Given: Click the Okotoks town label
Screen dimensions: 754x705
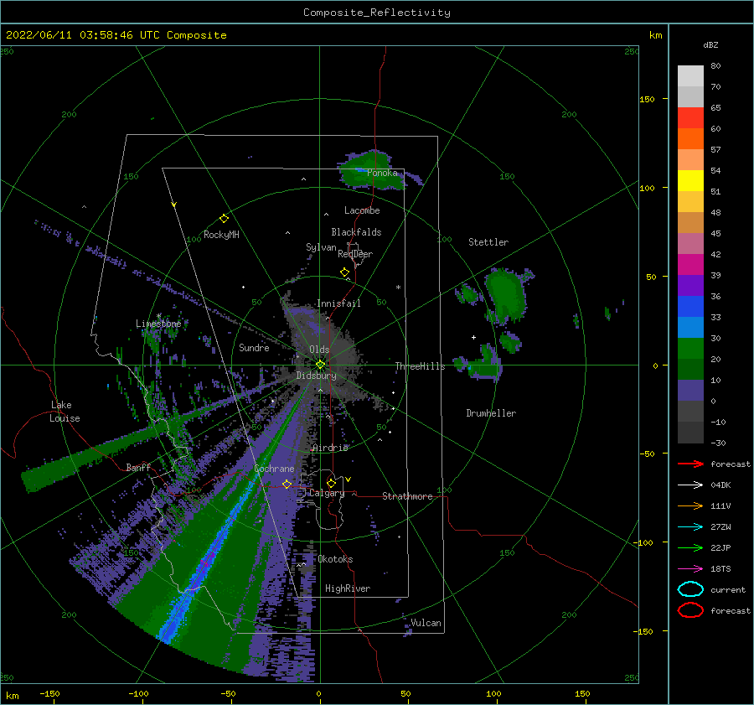Looking at the screenshot, I should (335, 559).
